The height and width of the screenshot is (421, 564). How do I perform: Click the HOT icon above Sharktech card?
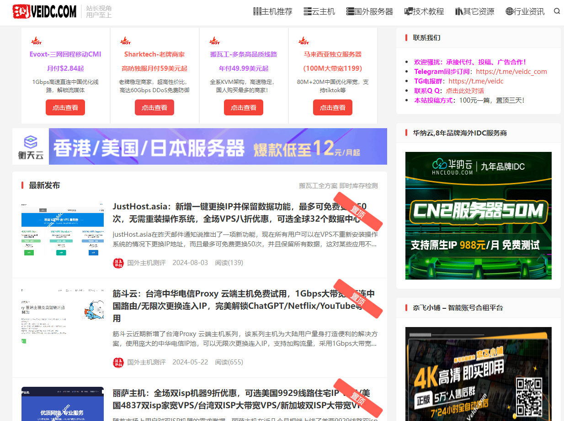pyautogui.click(x=125, y=41)
